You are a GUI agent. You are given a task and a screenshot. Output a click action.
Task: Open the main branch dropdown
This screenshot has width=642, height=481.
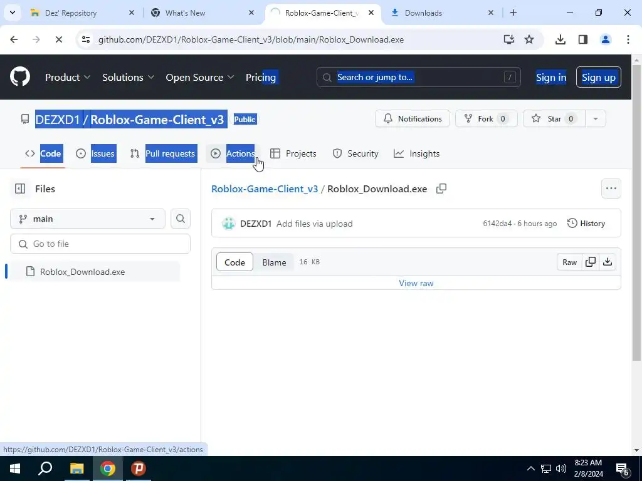[88, 219]
